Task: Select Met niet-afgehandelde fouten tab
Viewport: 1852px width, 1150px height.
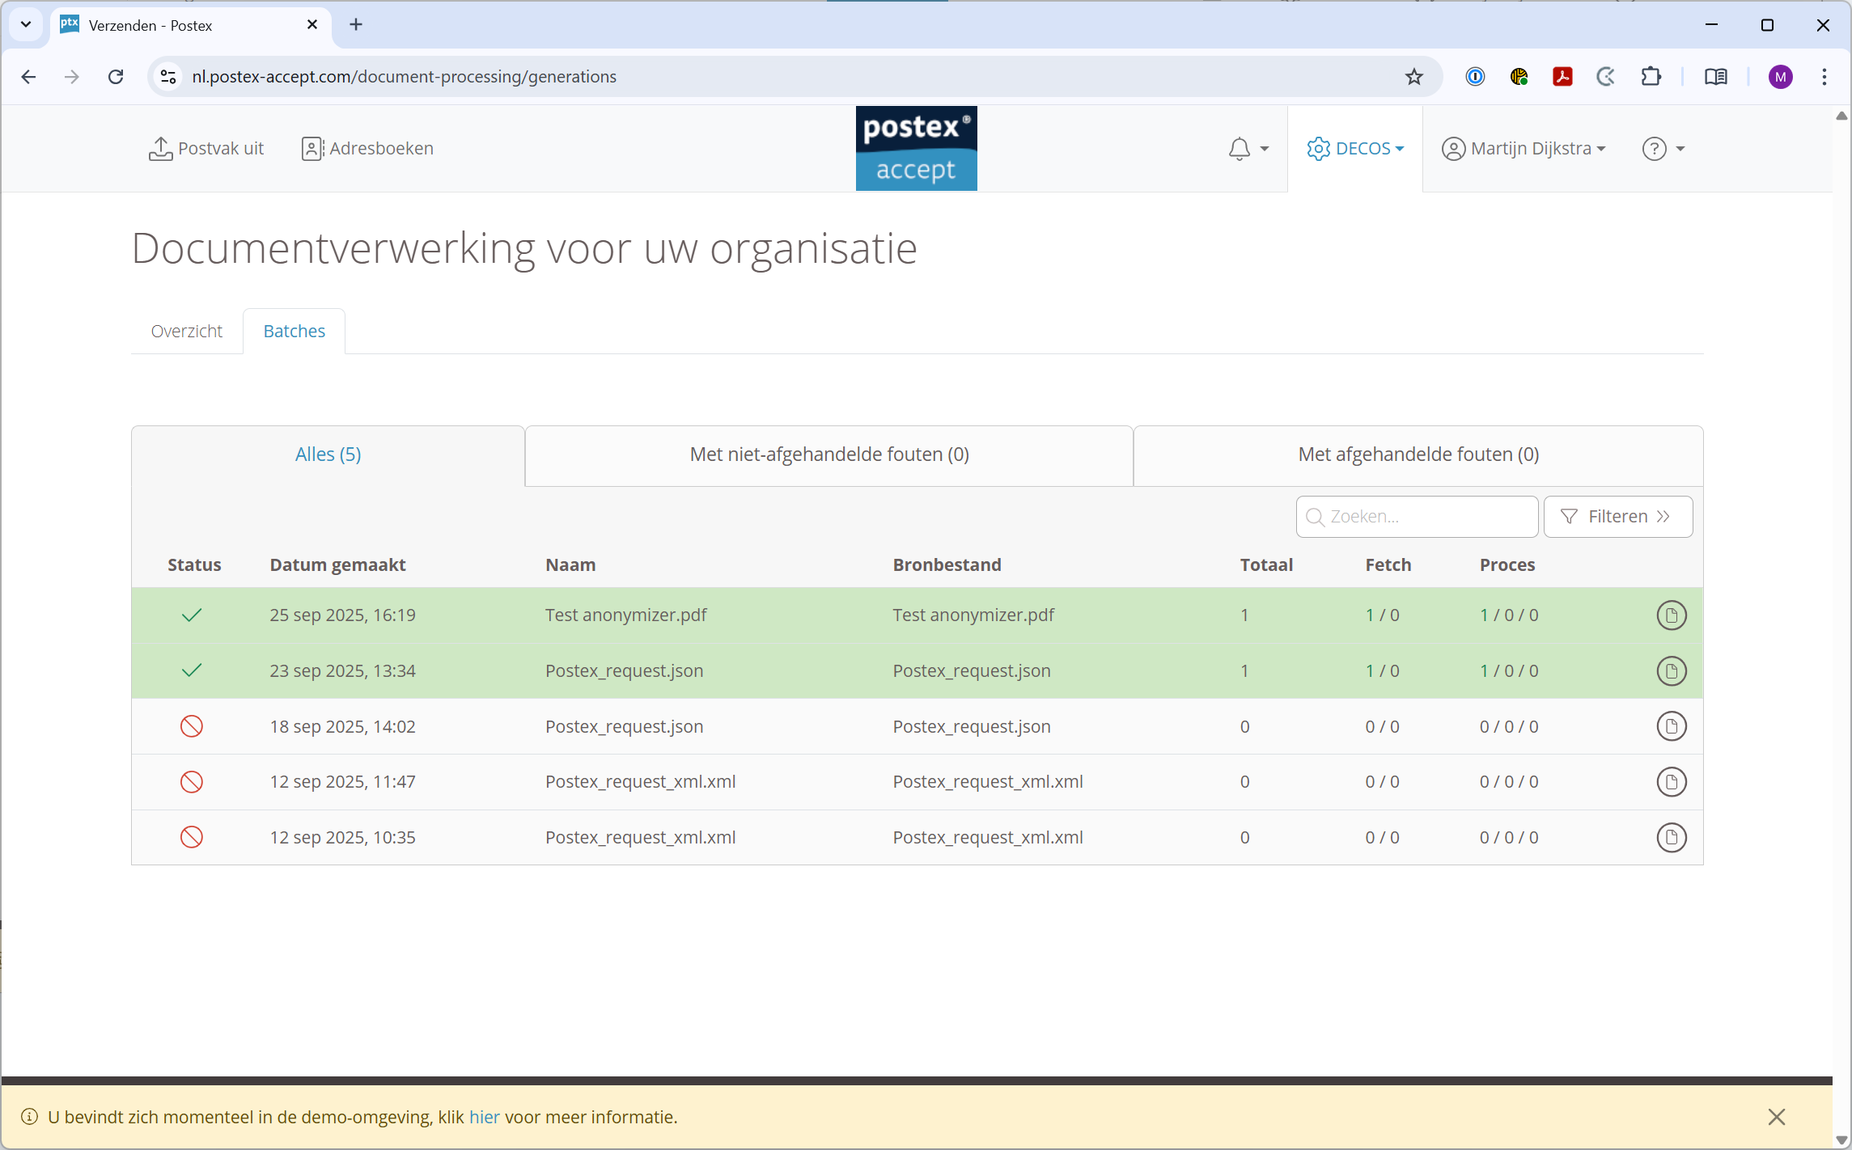Action: pos(829,455)
